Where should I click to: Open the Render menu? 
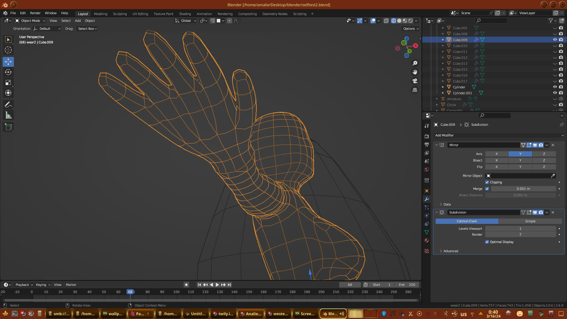pos(35,13)
